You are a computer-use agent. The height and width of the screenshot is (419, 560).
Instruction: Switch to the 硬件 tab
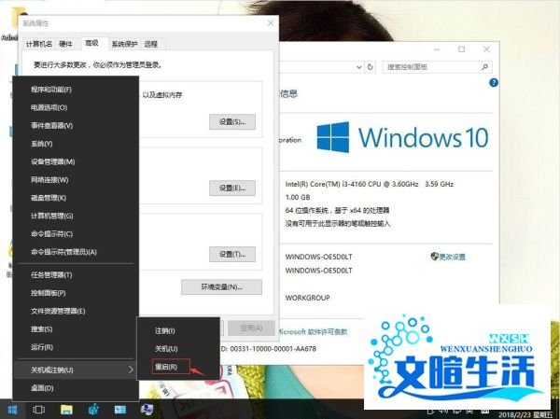tap(66, 44)
